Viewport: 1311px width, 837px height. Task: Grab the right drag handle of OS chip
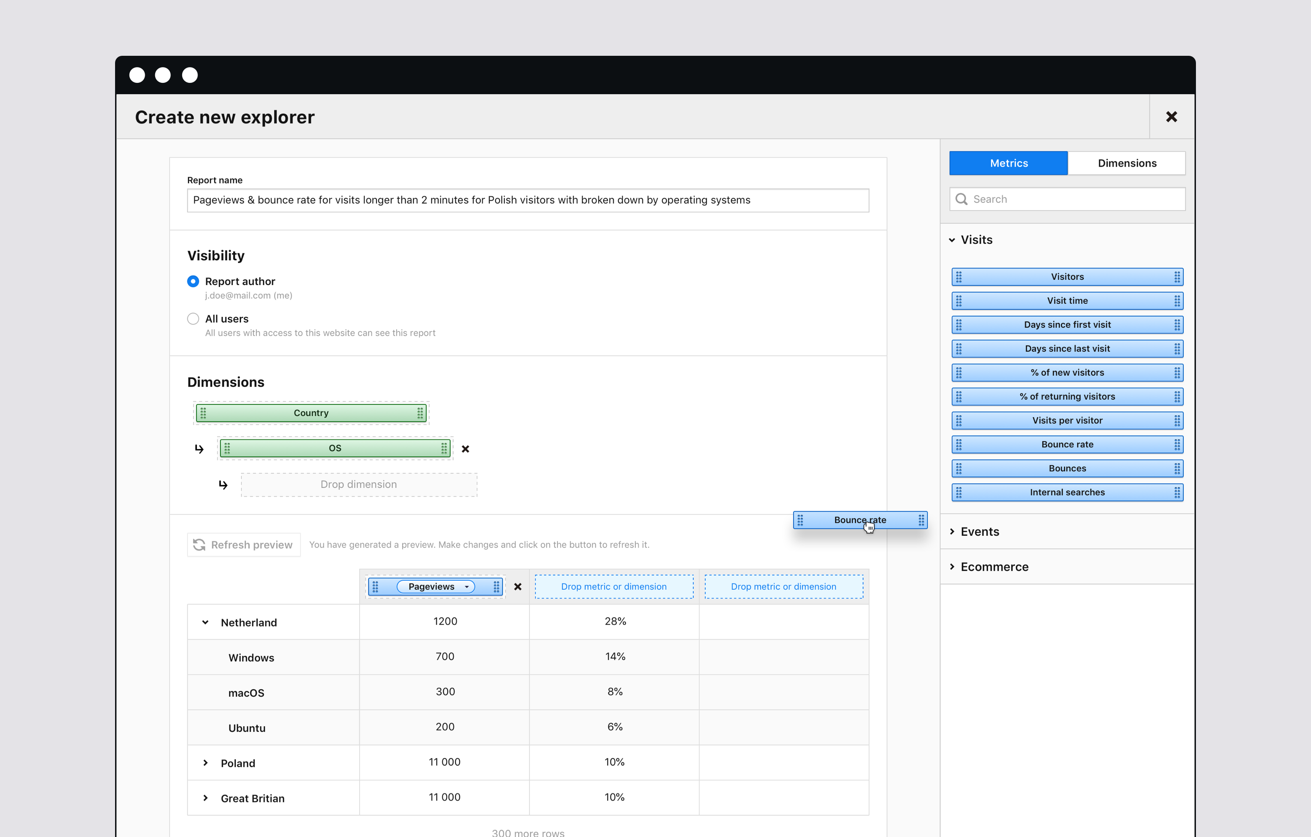click(444, 448)
